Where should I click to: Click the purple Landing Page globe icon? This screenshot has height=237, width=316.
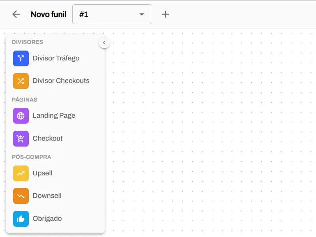point(21,116)
